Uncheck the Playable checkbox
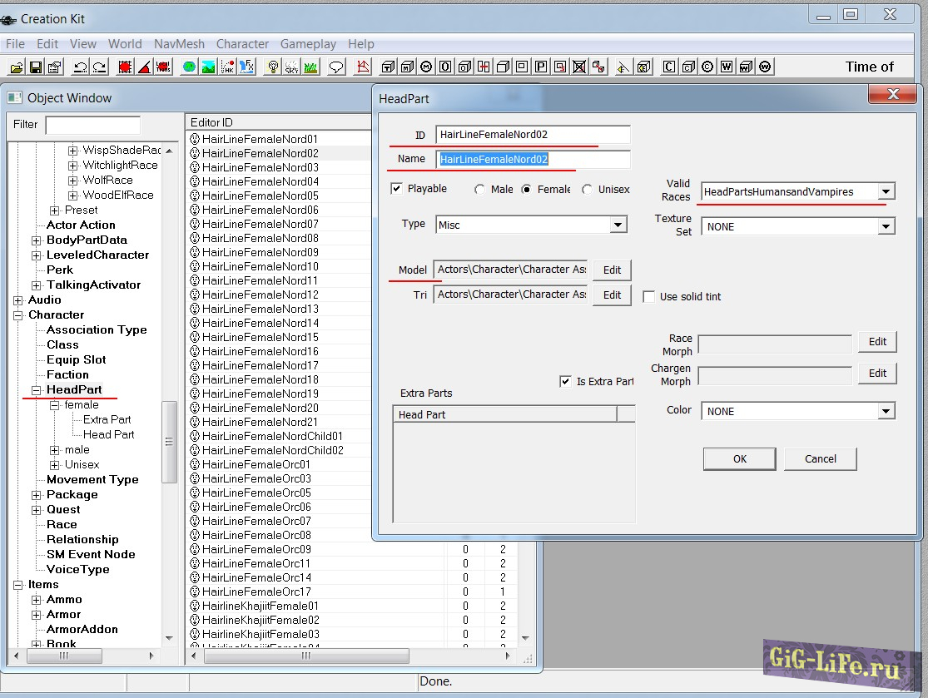Image resolution: width=928 pixels, height=698 pixels. pos(397,189)
